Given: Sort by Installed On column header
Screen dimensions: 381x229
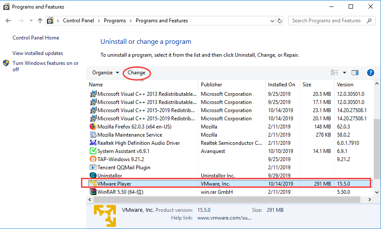Looking at the screenshot, I should (x=281, y=85).
